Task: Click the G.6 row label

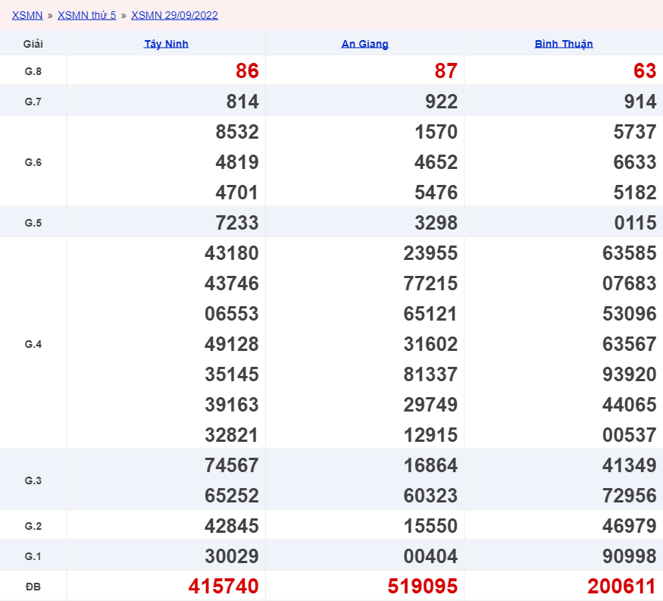Action: click(x=33, y=162)
